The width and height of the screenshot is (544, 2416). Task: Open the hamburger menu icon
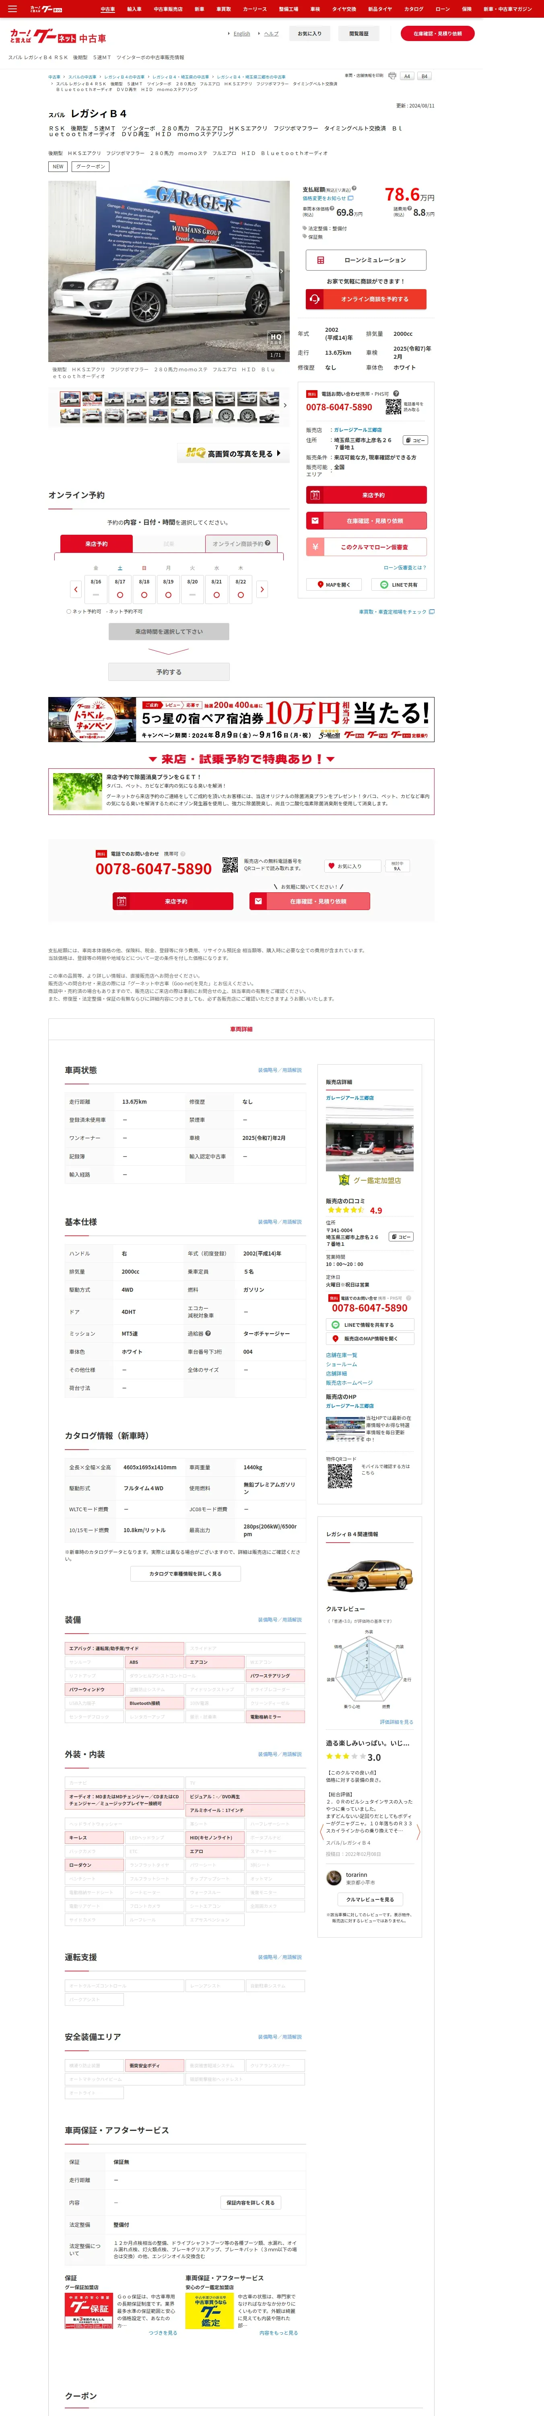pos(12,8)
